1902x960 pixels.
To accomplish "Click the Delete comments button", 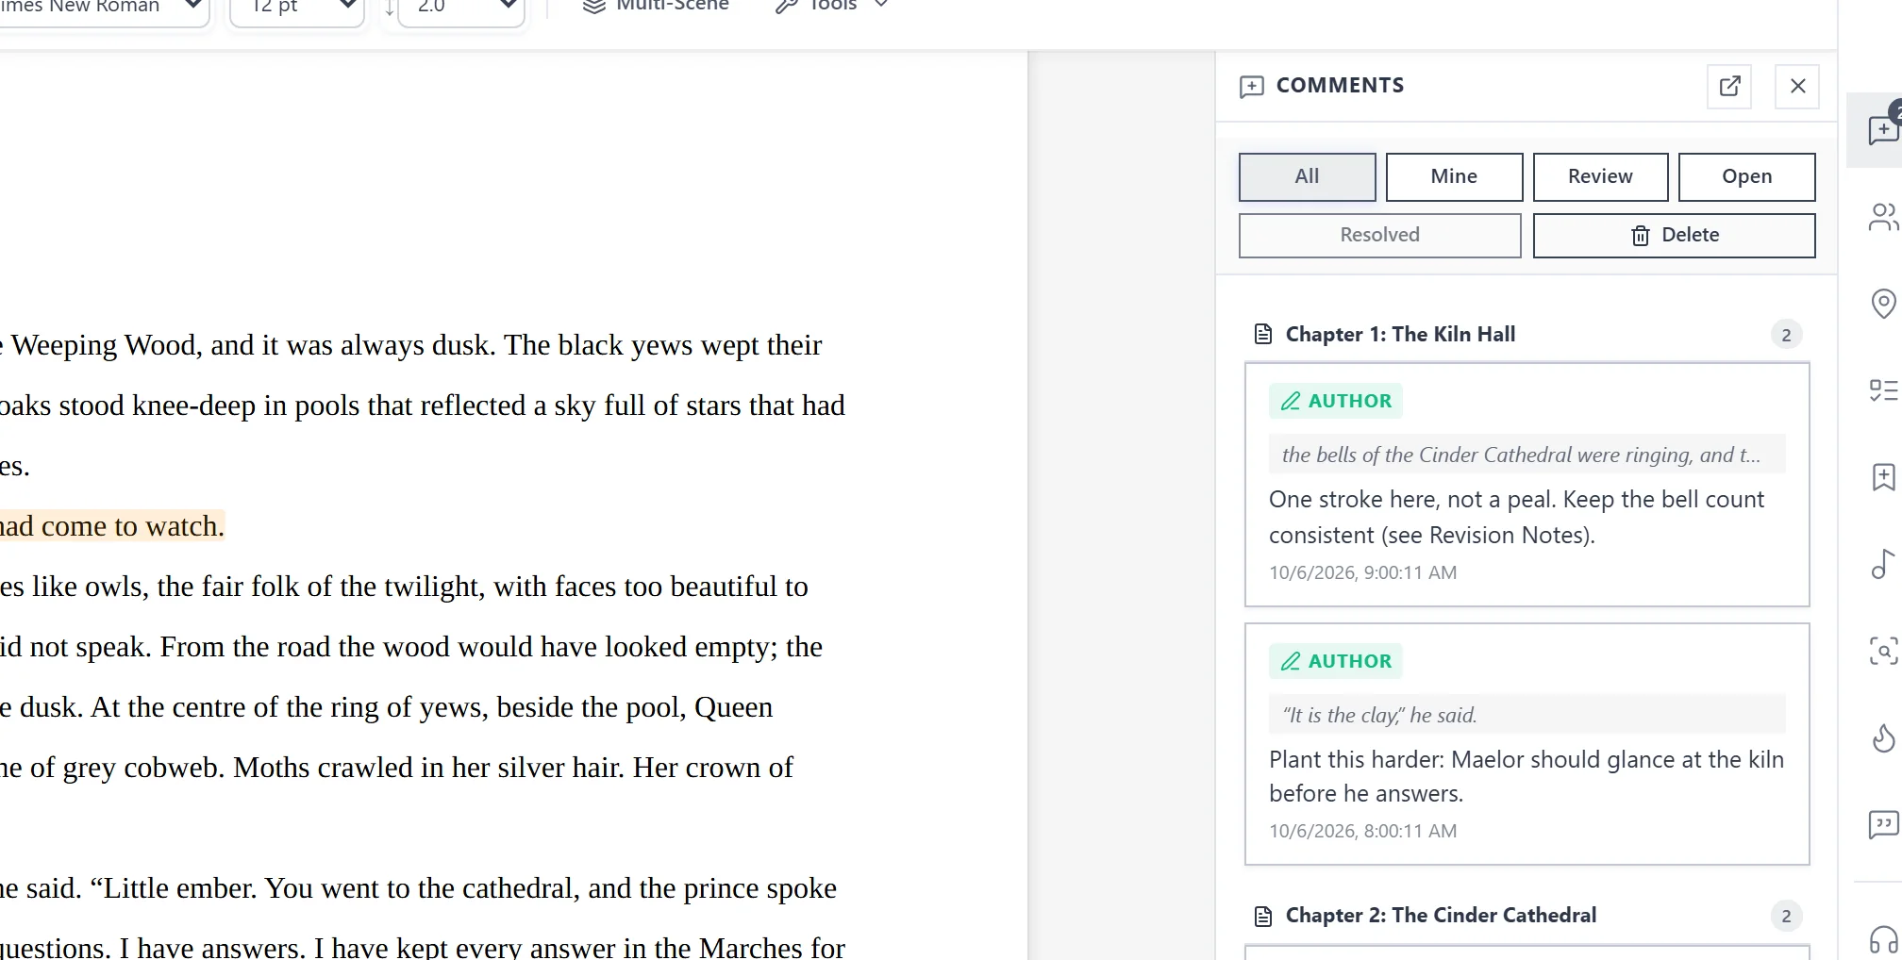I will 1674,235.
